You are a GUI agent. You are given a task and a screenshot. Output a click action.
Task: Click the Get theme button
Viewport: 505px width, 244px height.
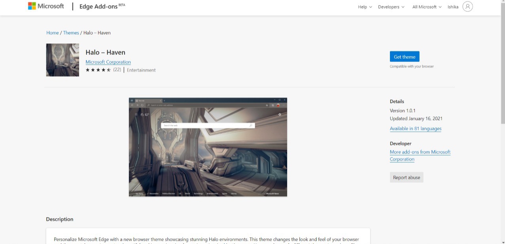(405, 56)
